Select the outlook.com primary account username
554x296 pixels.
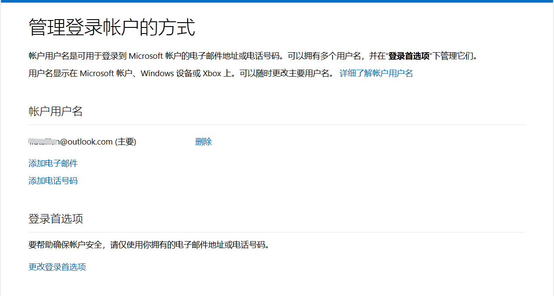click(x=70, y=141)
